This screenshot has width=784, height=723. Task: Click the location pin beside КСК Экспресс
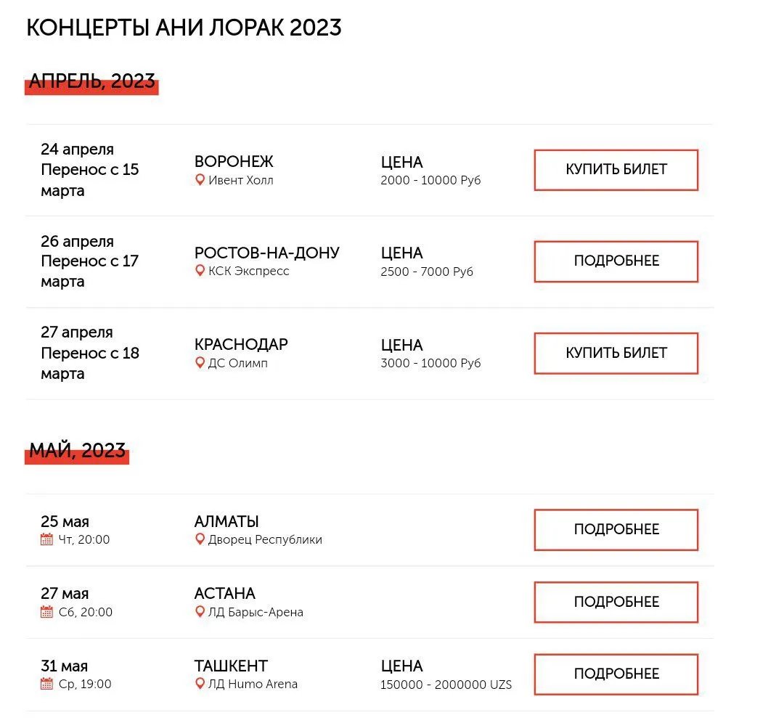200,271
